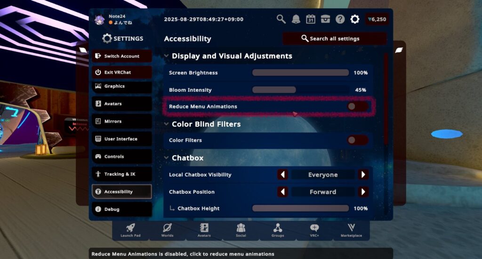
Task: Open notifications bell icon
Action: (296, 19)
